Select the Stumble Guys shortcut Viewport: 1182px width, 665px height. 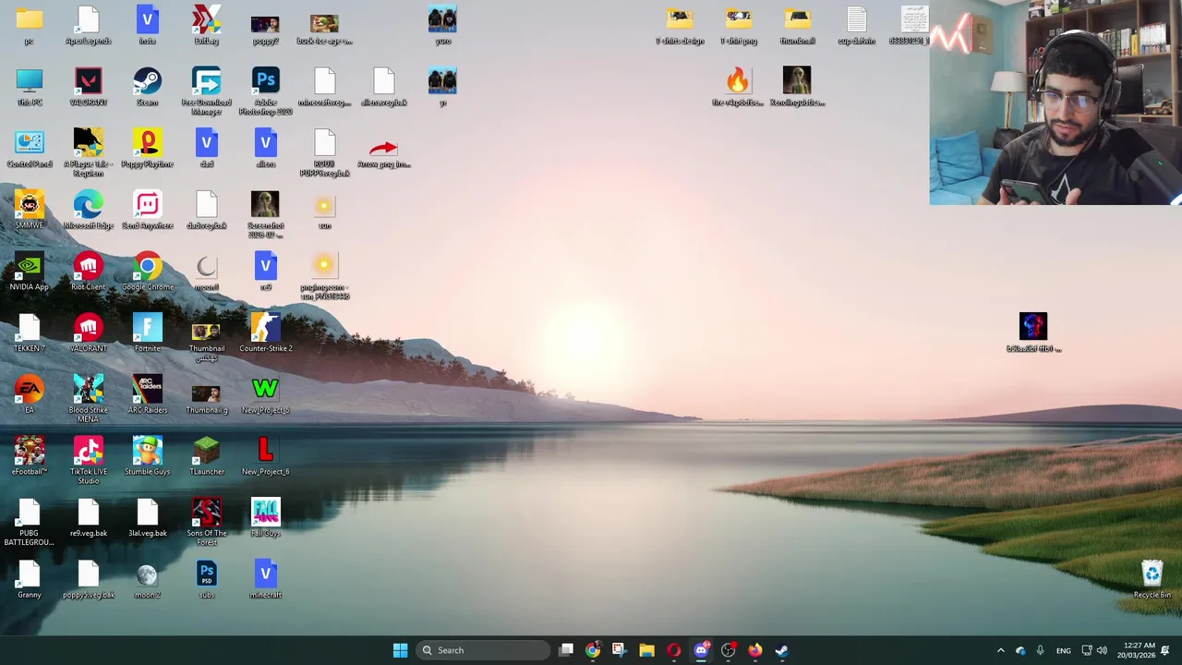[x=147, y=457]
